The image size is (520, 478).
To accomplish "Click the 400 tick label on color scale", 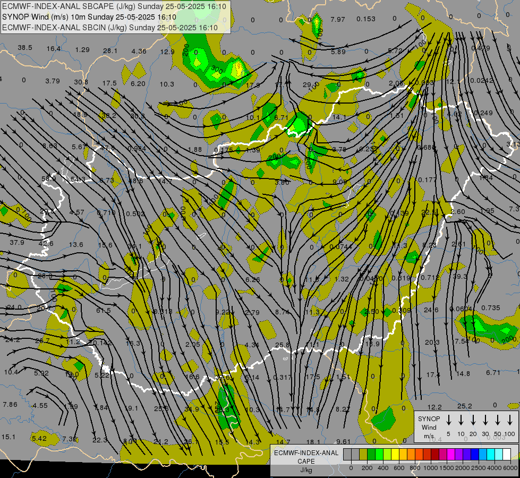I will (x=383, y=468).
